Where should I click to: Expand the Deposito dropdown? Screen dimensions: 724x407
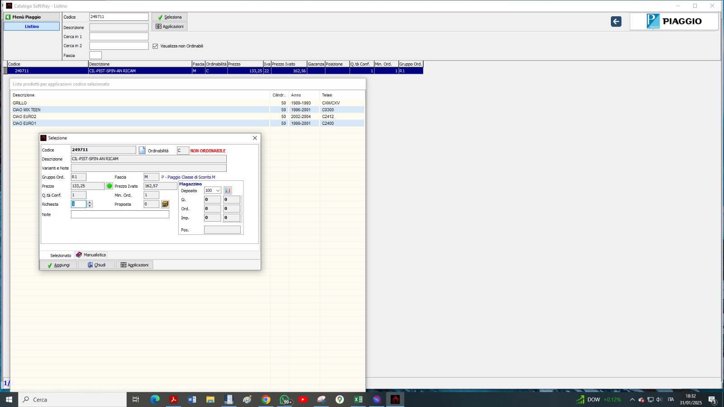(218, 190)
